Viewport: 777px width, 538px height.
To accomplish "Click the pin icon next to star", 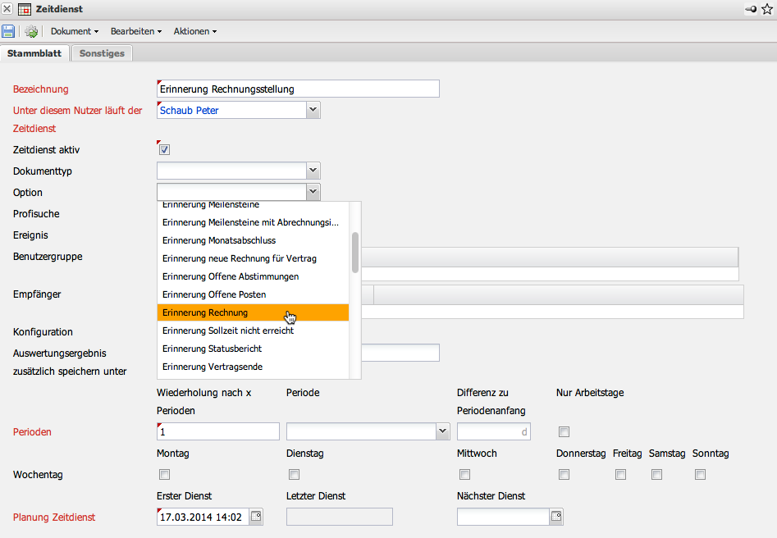I will [x=751, y=9].
